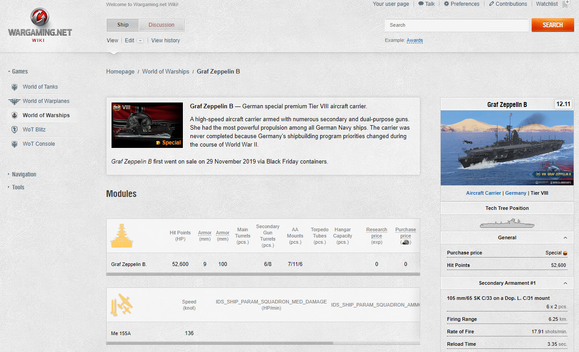
Task: Open WoT Blitz in sidebar
Action: tap(34, 130)
